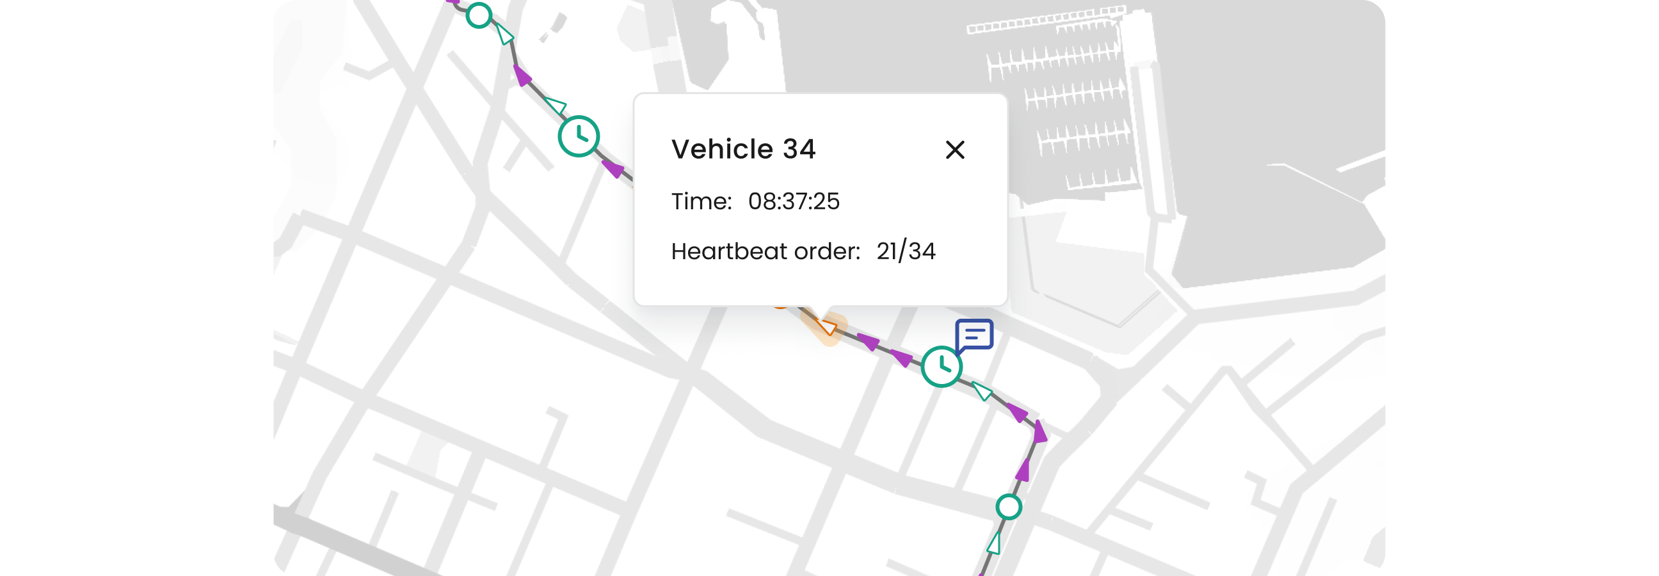1659x576 pixels.
Task: Click the purple arrow immediately left of the message-icon clock
Action: pos(902,357)
